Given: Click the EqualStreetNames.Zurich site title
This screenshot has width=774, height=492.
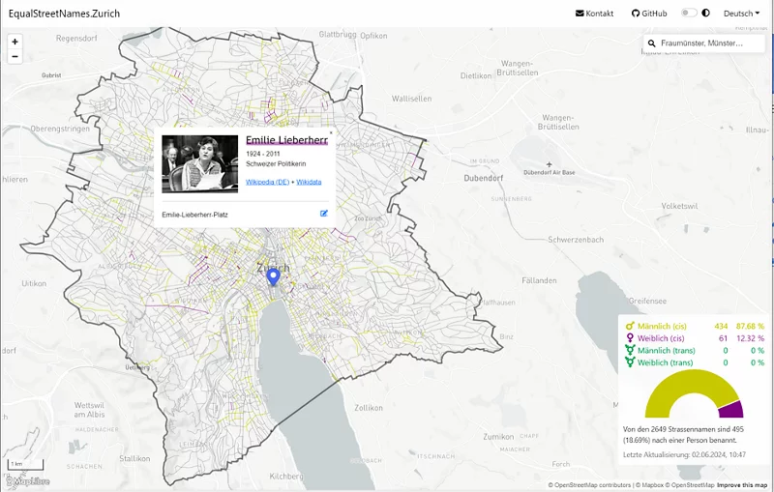Looking at the screenshot, I should coord(64,14).
